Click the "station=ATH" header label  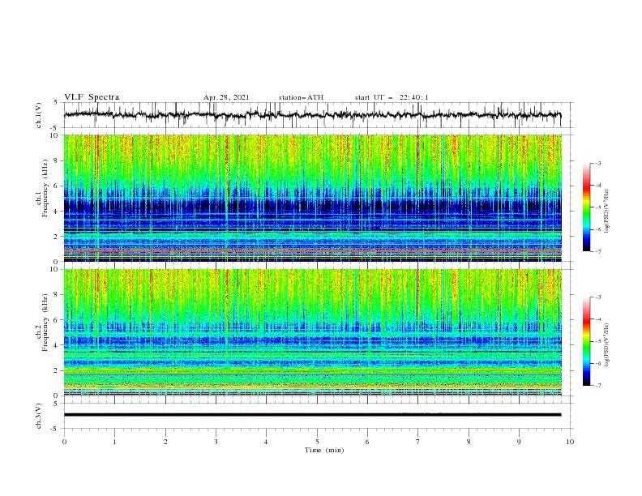tap(301, 97)
